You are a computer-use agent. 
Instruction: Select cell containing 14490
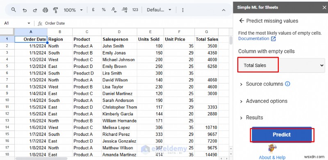pyautogui.click(x=207, y=155)
